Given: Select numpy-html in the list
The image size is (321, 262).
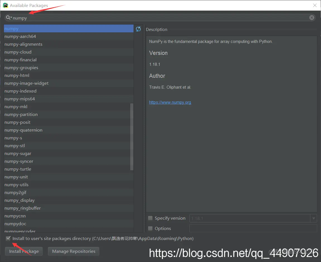Looking at the screenshot, I should tap(69, 76).
